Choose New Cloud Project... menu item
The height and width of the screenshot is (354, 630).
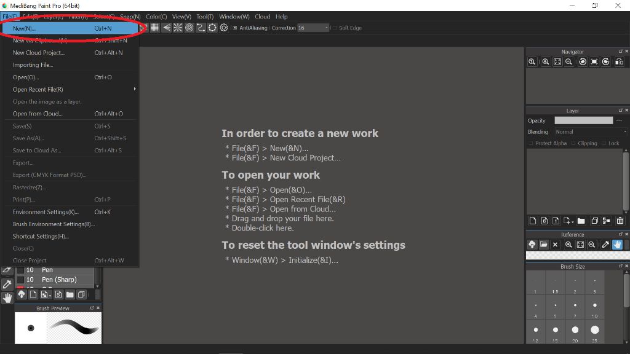[70, 53]
